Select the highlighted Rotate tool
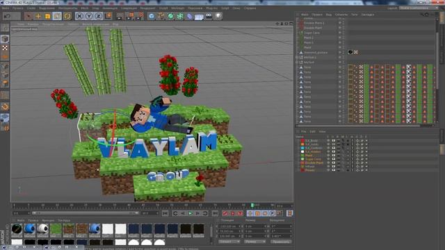This screenshot has width=445, height=250. [57, 16]
